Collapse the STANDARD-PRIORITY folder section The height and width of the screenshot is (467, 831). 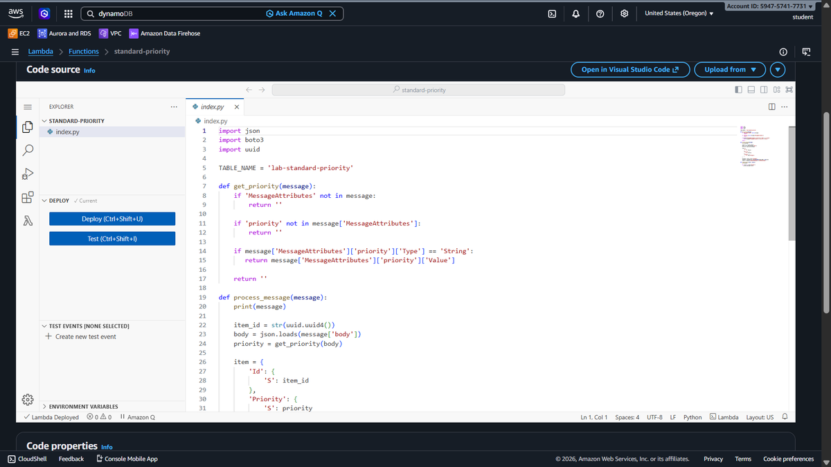[76, 121]
